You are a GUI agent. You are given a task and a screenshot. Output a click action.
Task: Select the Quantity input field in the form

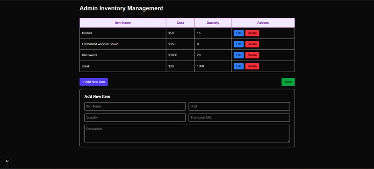135,117
